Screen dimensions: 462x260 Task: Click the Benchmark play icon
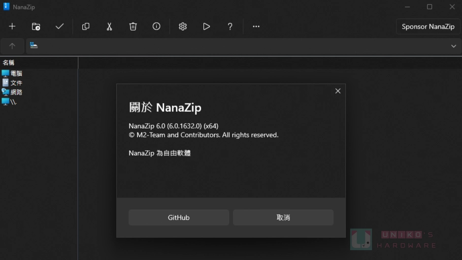pos(206,27)
